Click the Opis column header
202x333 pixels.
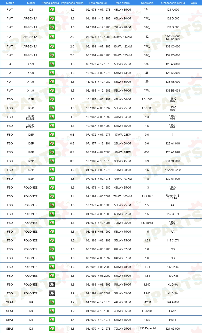tap(194, 3)
